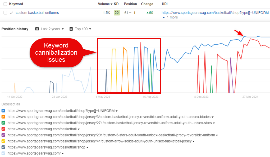Click the calendar icon next to Last 2 years
The height and width of the screenshot is (157, 270).
(37, 29)
